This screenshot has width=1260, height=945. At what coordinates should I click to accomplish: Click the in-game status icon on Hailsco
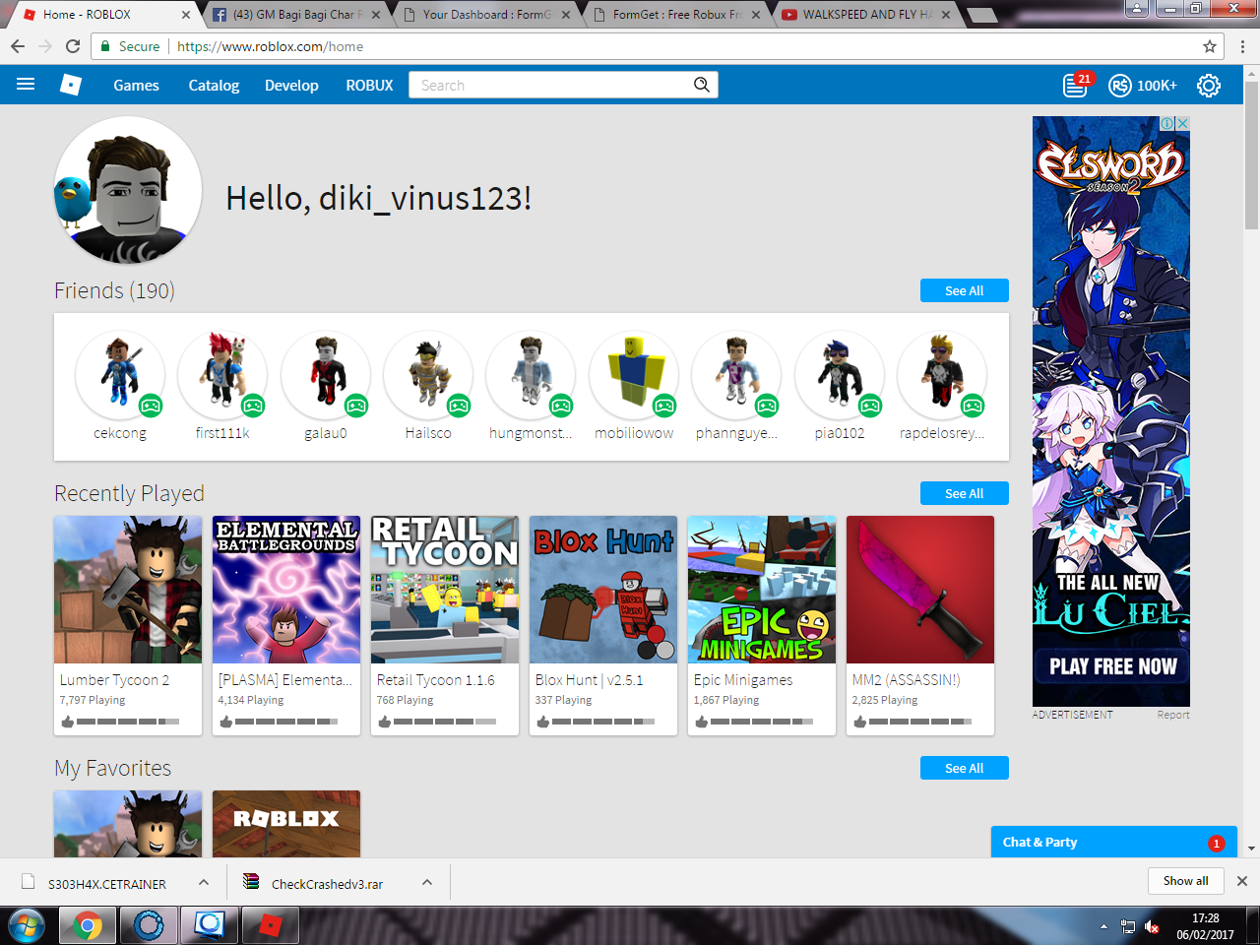point(459,405)
